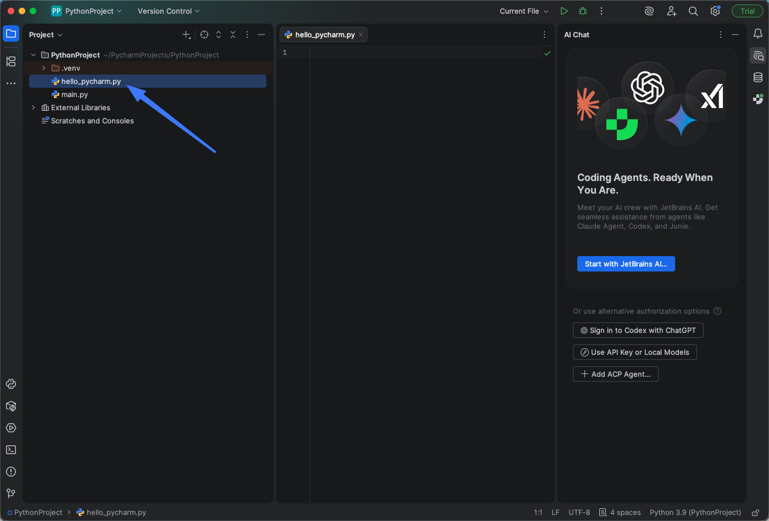The image size is (769, 521).
Task: Open editor tab options menu
Action: (544, 35)
